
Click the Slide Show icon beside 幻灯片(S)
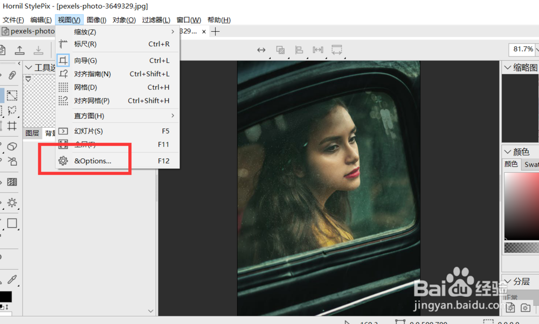pyautogui.click(x=63, y=131)
